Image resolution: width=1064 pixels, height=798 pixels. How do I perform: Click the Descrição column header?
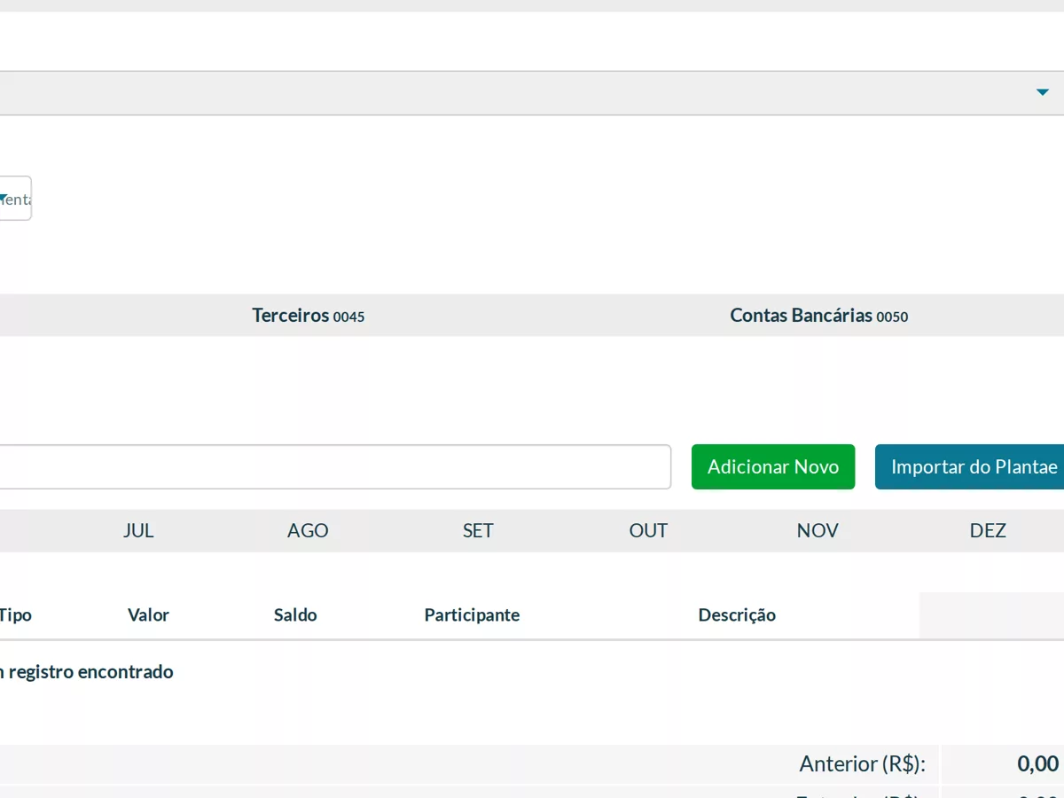[737, 615]
